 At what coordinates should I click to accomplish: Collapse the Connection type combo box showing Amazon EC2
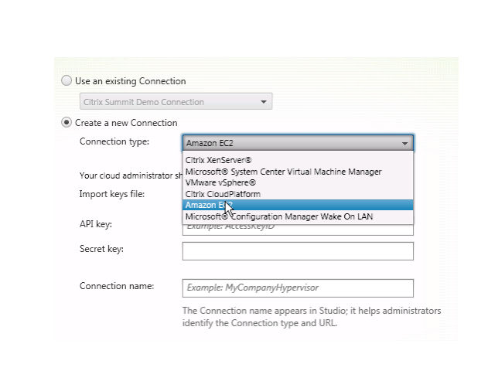pyautogui.click(x=298, y=143)
